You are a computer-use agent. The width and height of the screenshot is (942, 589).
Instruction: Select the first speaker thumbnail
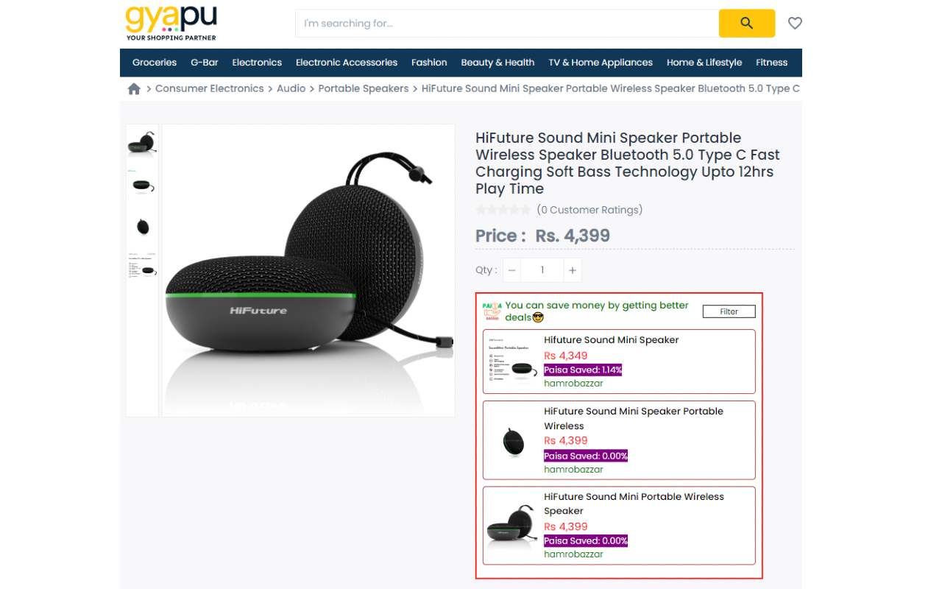142,142
